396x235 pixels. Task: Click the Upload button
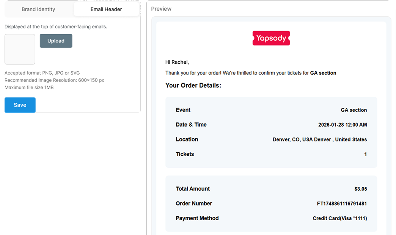coord(56,41)
